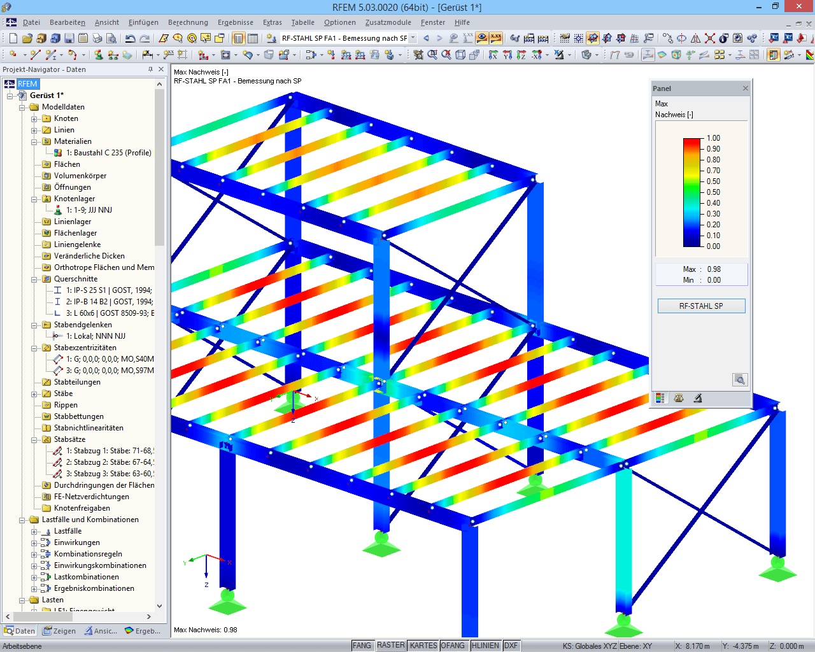Select the New Model icon

pos(13,38)
